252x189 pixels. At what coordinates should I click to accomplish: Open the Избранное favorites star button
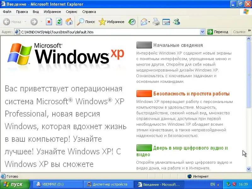(x=112, y=22)
